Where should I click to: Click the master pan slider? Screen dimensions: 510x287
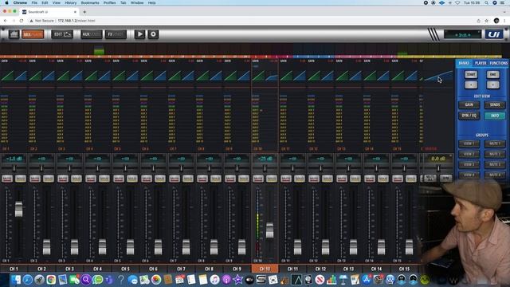coord(437,168)
